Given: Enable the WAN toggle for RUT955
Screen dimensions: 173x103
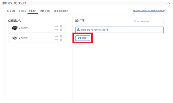Looking at the screenshot, I should pos(63,30).
